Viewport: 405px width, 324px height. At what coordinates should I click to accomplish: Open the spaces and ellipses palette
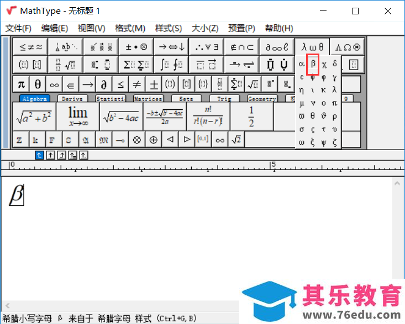point(66,47)
